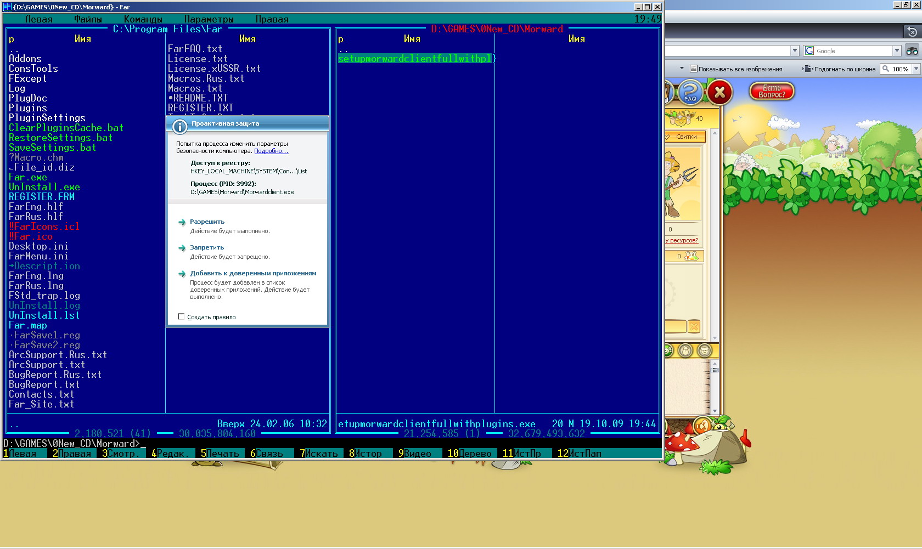This screenshot has width=922, height=549.
Task: Select FarIcons.icl in the left panel
Action: coord(44,227)
